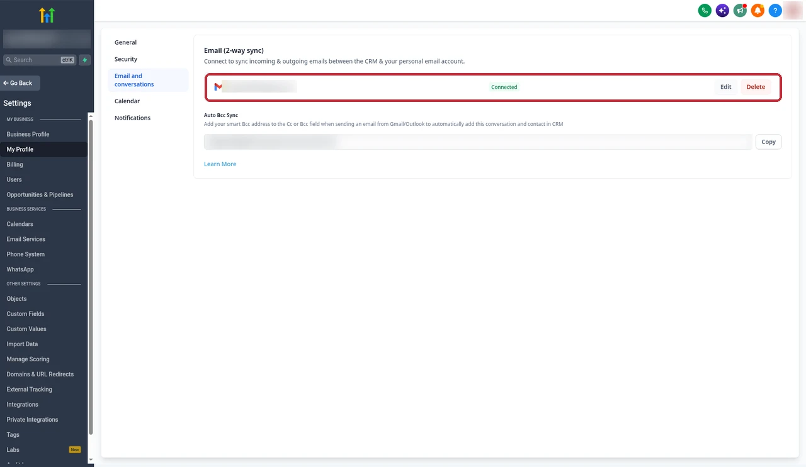This screenshot has height=467, width=806.
Task: Click the Settings heading in sidebar
Action: pyautogui.click(x=17, y=103)
